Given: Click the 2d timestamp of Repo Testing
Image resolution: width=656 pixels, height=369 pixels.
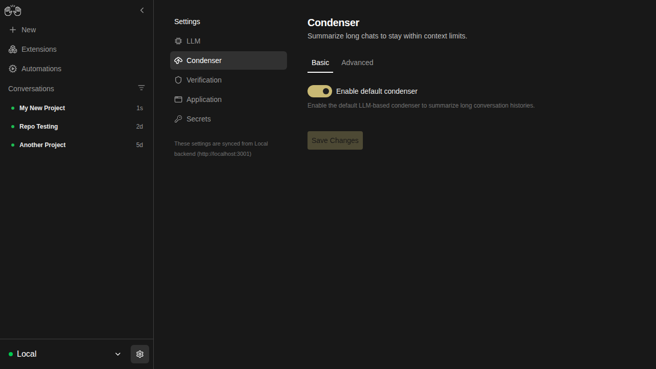Looking at the screenshot, I should coord(139,127).
